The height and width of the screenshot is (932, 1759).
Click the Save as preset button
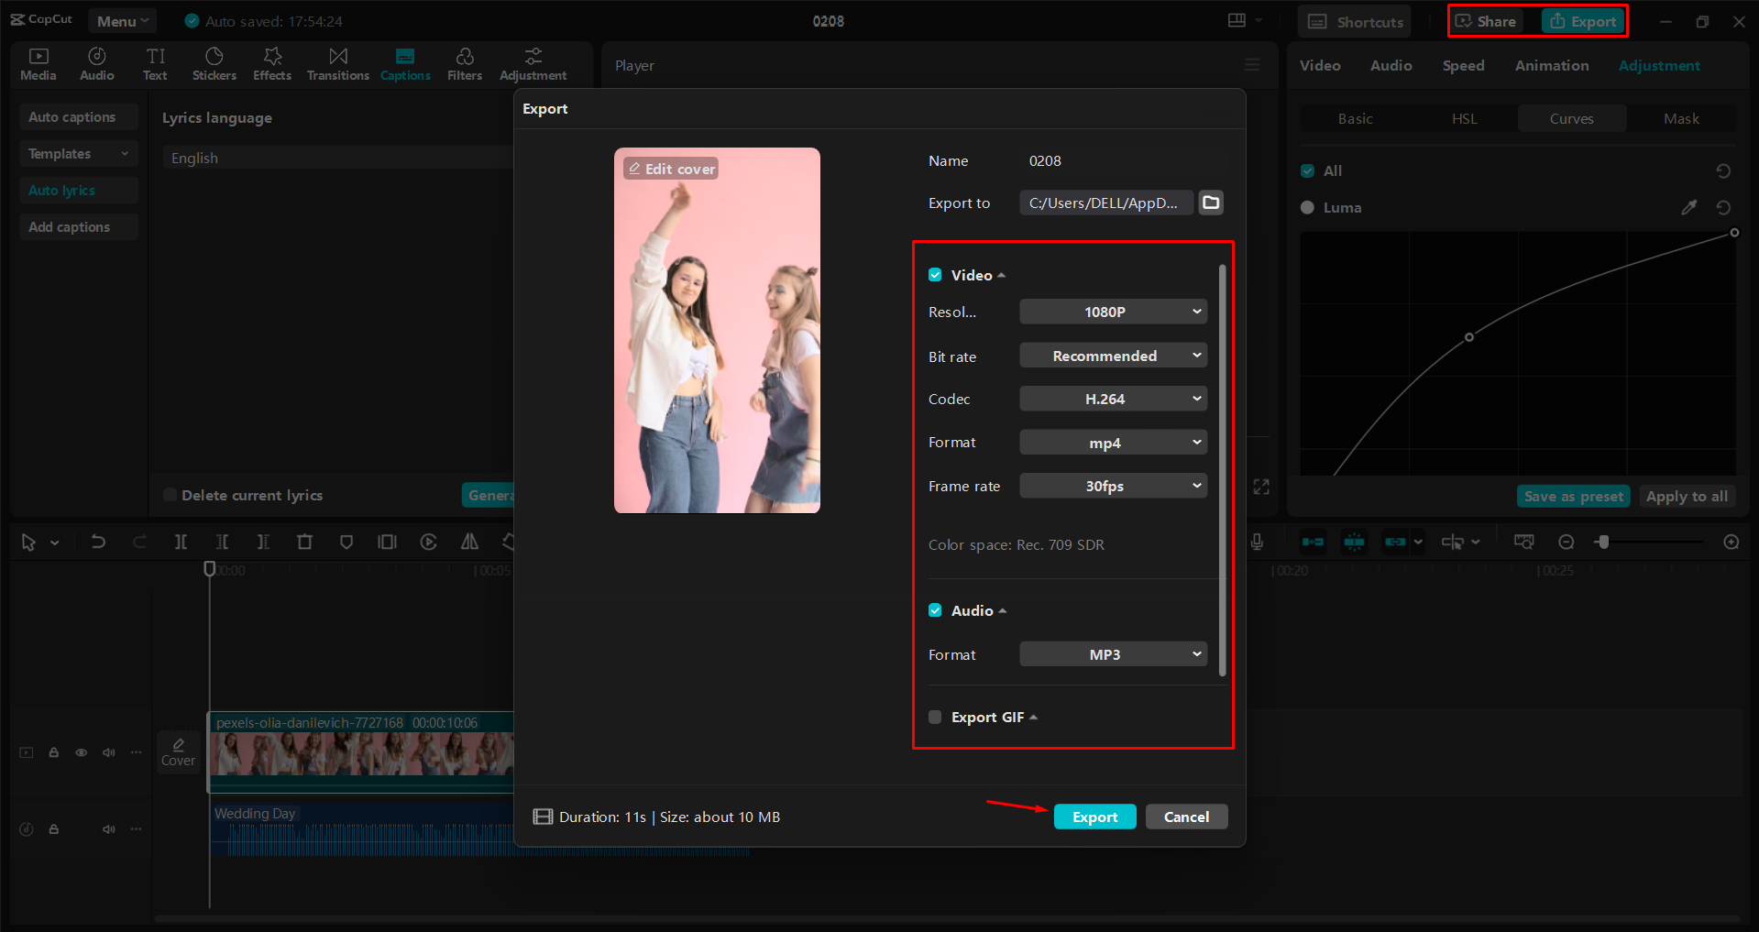pos(1573,496)
